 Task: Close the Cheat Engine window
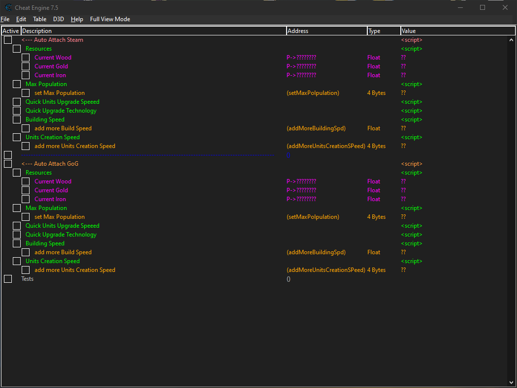[x=505, y=7]
